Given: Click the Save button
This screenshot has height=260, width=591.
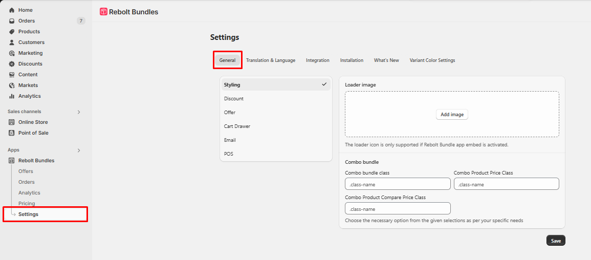Looking at the screenshot, I should click(556, 241).
